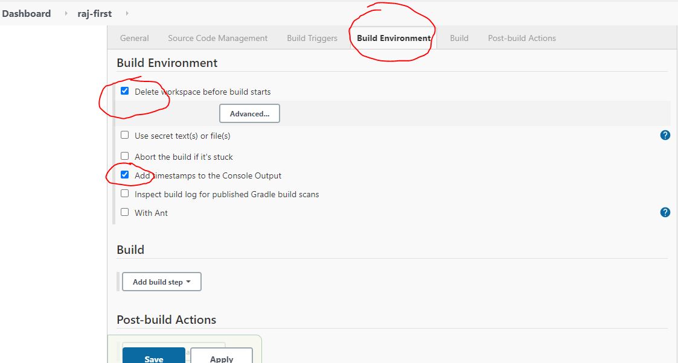Enable Use secret text(s) or file(s)
The width and height of the screenshot is (678, 363).
(x=125, y=135)
